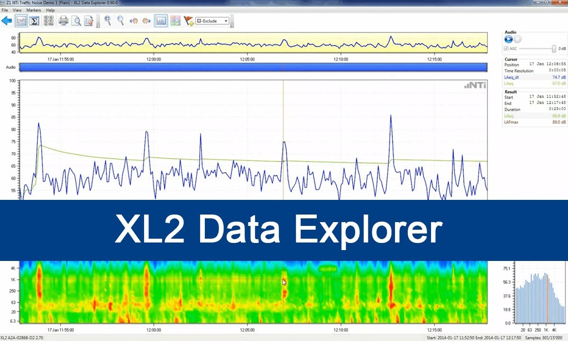Click the yellow overview level chart

coord(253,43)
